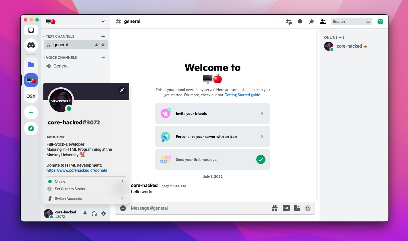
Task: Open the server name dropdown chevron
Action: (103, 22)
